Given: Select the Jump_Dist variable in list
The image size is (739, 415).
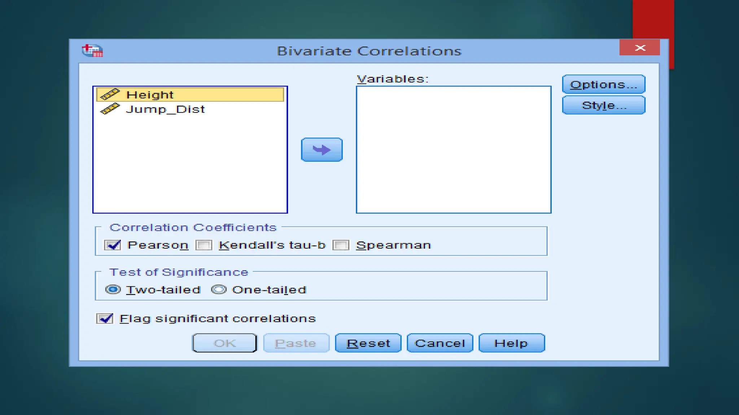Looking at the screenshot, I should (165, 109).
